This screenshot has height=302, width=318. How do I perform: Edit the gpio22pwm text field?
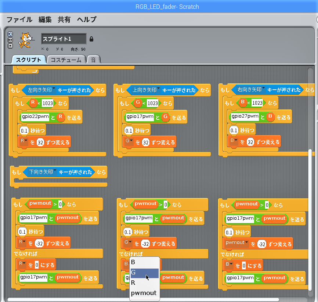[x=35, y=117]
